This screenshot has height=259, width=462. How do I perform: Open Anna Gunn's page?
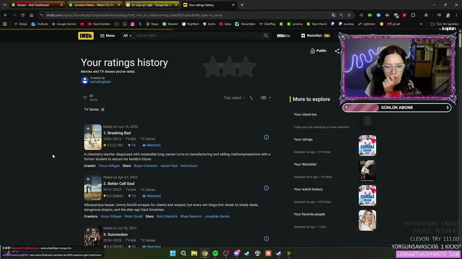(189, 166)
